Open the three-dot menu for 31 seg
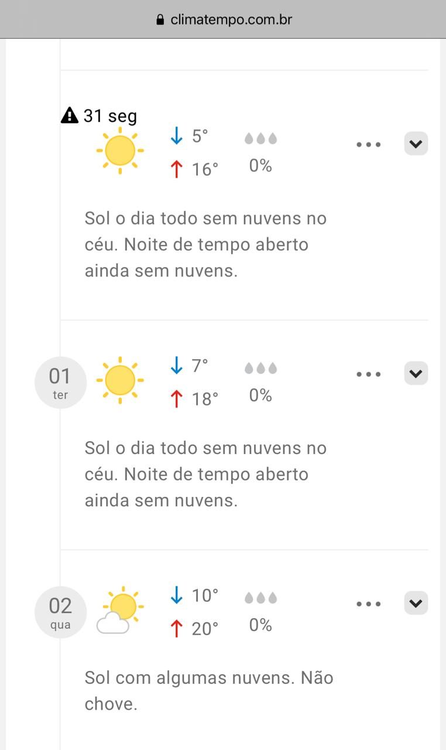 click(369, 144)
